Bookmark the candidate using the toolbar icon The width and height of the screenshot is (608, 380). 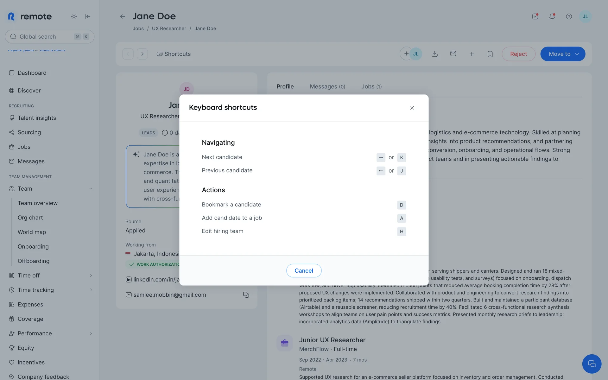point(490,54)
